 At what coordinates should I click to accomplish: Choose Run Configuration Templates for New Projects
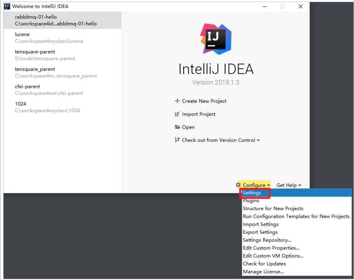click(x=297, y=216)
